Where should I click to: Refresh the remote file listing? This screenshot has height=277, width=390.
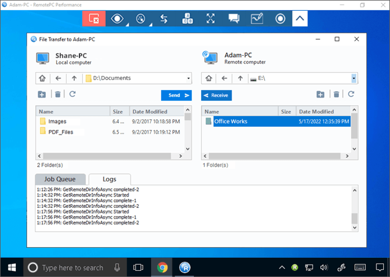[x=352, y=94]
